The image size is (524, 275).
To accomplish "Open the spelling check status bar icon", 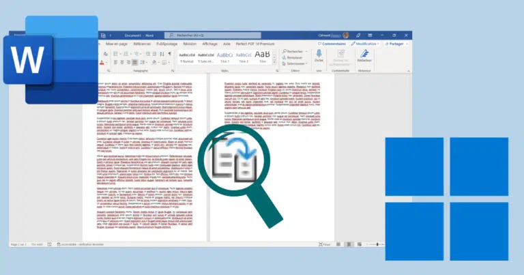I will pyautogui.click(x=49, y=244).
